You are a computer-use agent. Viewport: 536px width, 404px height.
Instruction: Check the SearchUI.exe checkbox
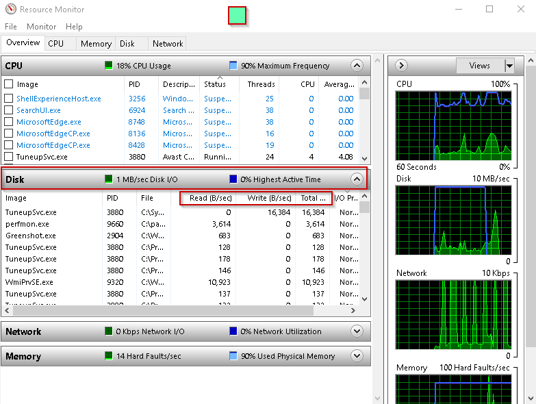[8, 110]
